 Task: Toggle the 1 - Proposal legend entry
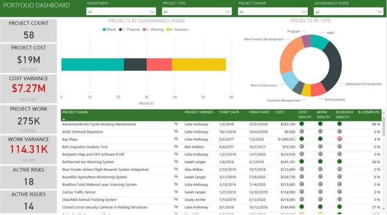click(129, 30)
